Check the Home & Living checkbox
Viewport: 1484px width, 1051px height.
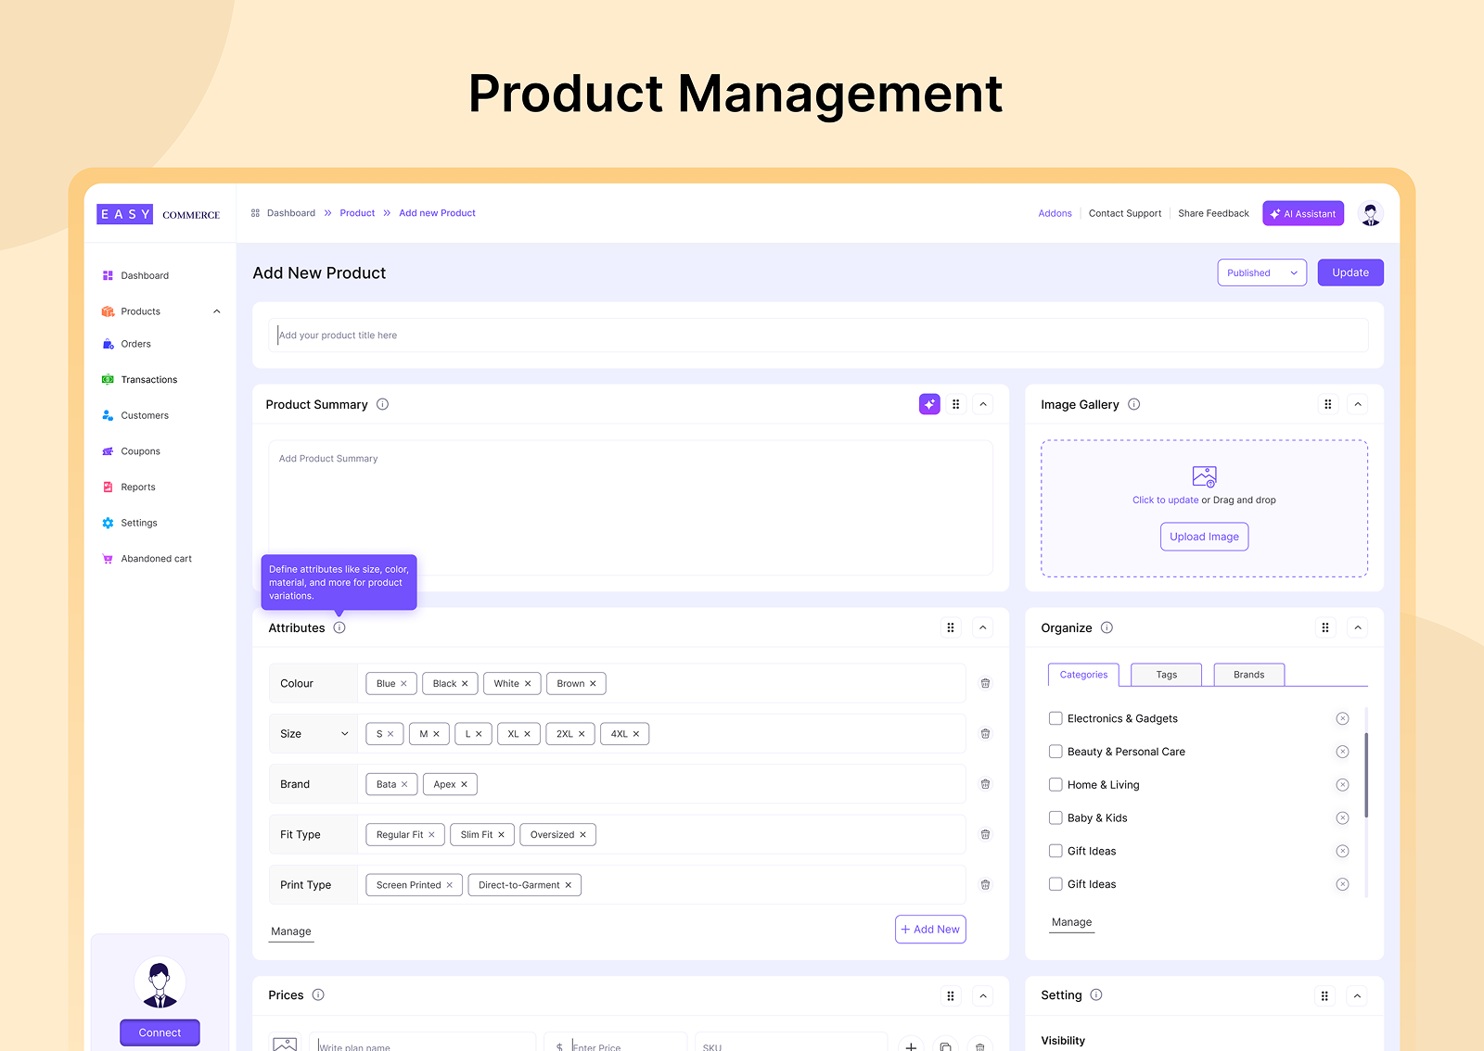click(x=1055, y=785)
